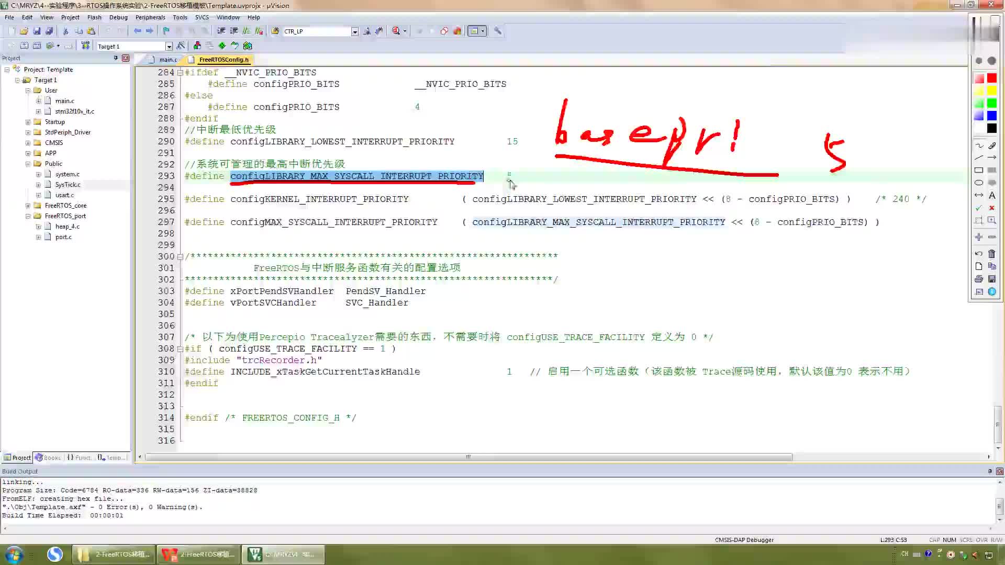Screen dimensions: 1005x565
Task: Collapse the User folder in project tree
Action: (x=28, y=91)
